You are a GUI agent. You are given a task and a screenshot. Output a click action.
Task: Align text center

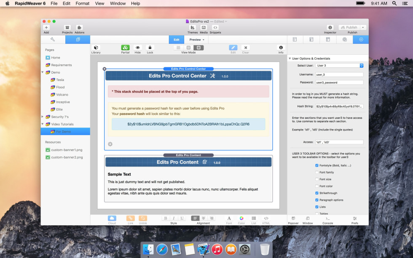pos(203,218)
